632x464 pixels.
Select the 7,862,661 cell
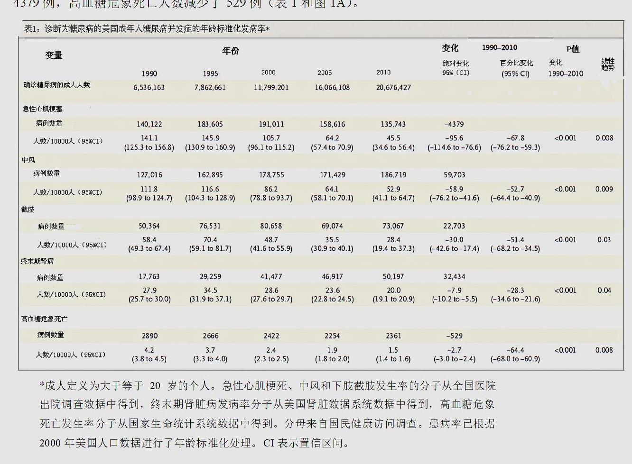[210, 88]
